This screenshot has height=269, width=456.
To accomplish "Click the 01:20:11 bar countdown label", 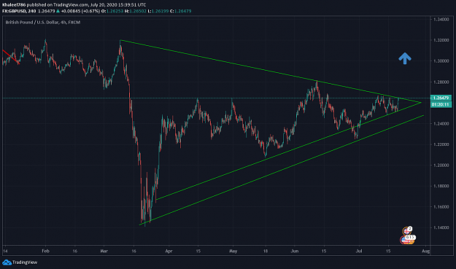I will tap(441, 104).
